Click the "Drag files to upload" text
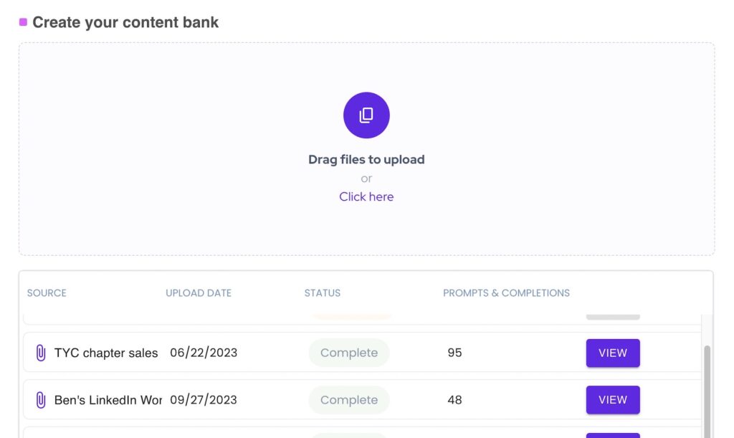734x438 pixels. point(366,159)
